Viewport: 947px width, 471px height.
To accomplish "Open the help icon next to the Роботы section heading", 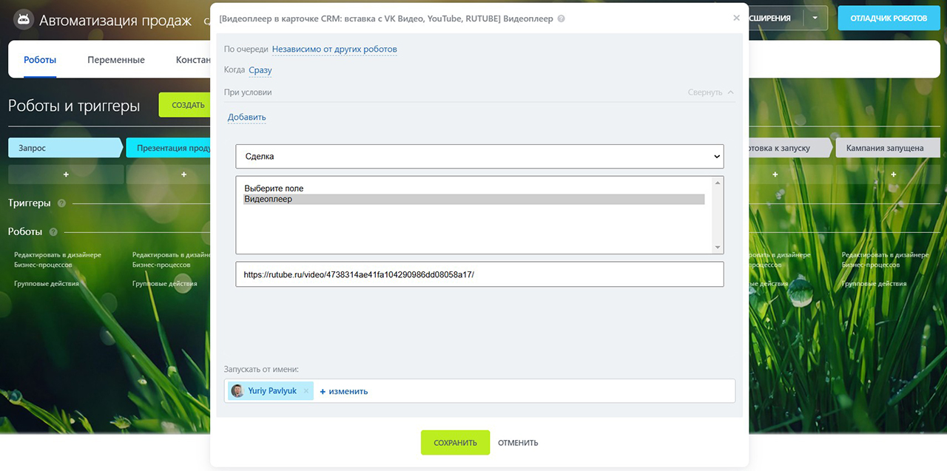I will pyautogui.click(x=53, y=231).
